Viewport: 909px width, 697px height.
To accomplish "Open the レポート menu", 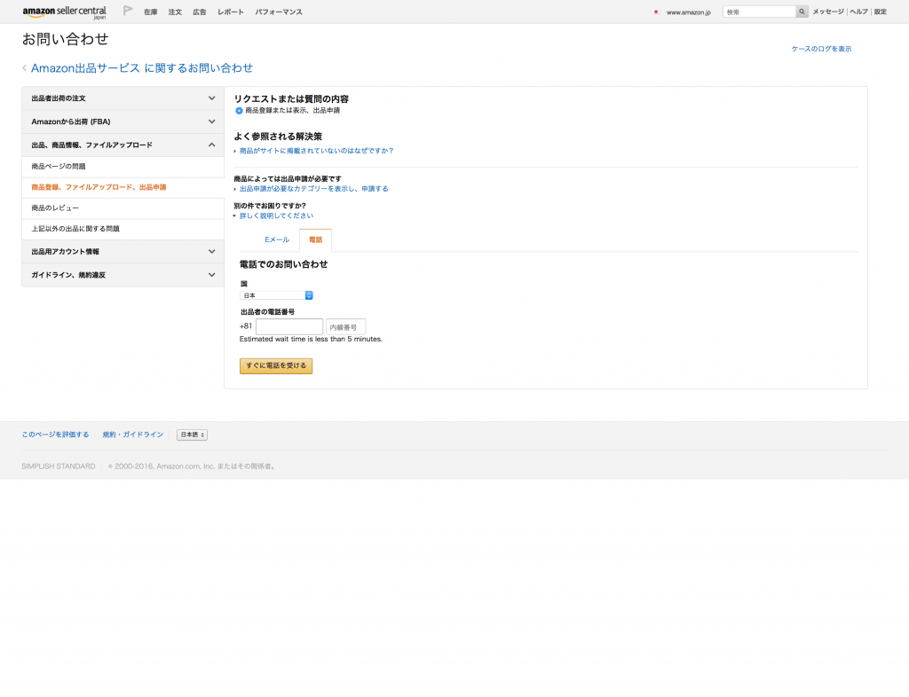I will click(231, 12).
